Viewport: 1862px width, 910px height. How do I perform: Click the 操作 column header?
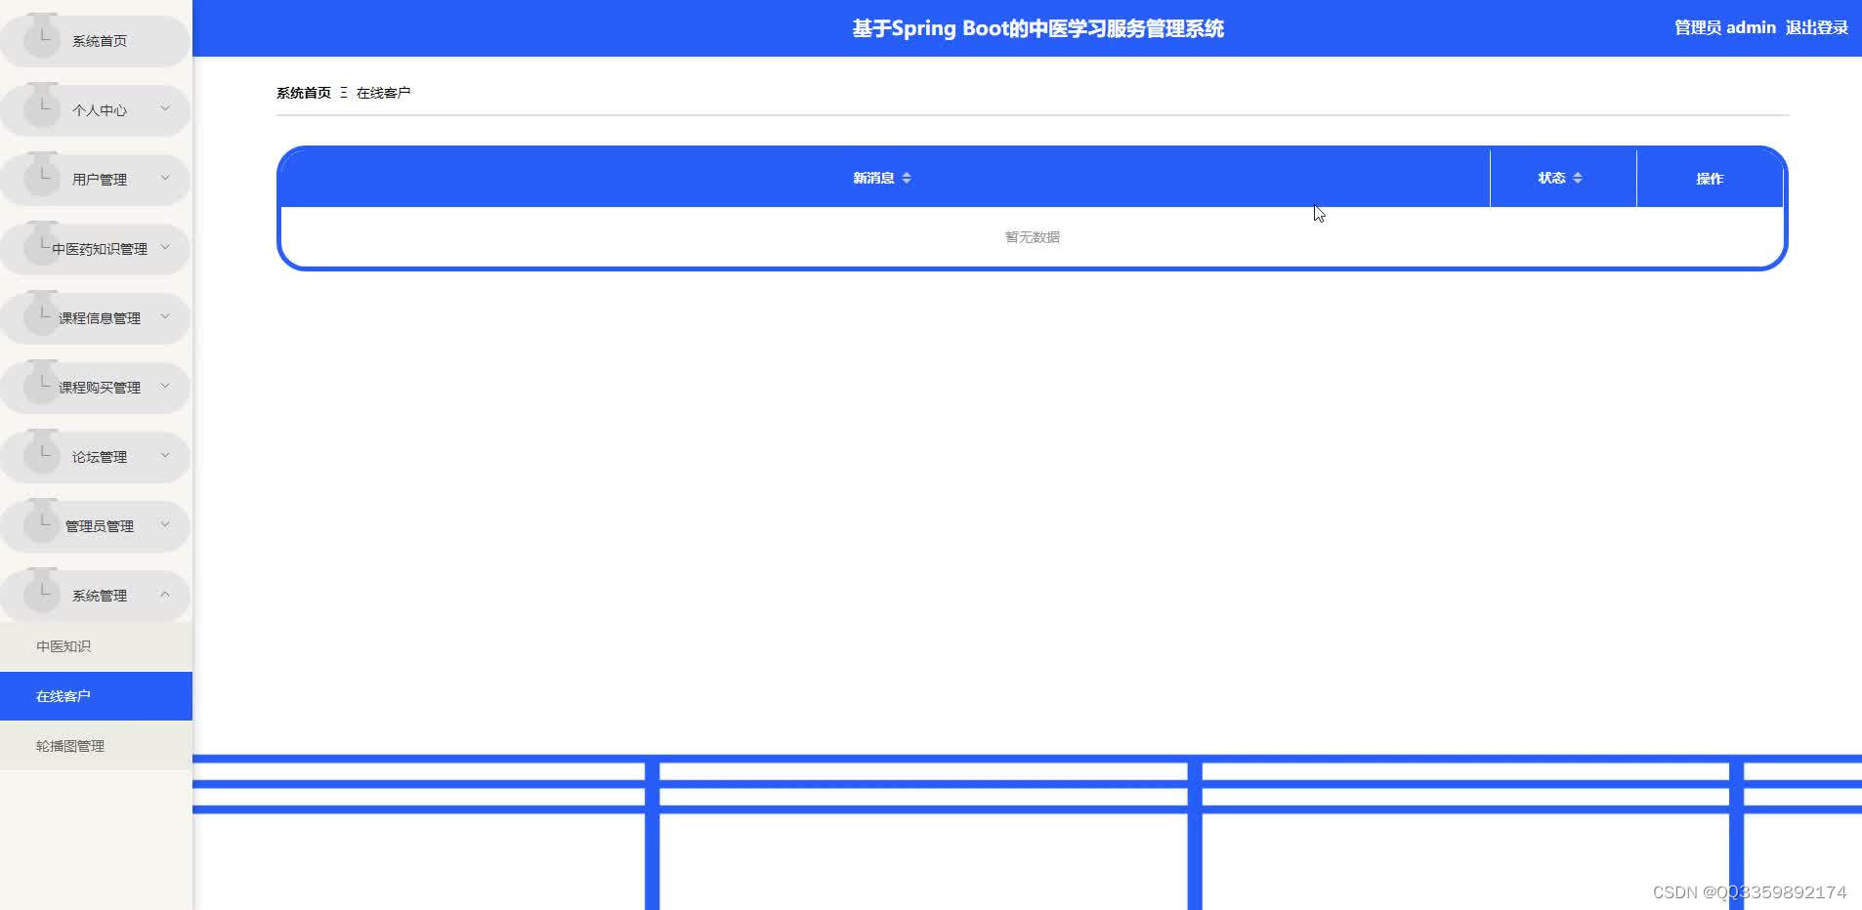[1710, 179]
